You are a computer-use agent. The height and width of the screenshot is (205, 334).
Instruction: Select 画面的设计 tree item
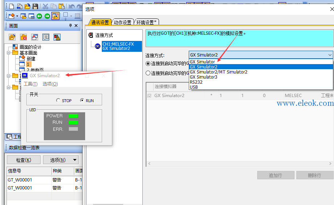[x=30, y=47]
